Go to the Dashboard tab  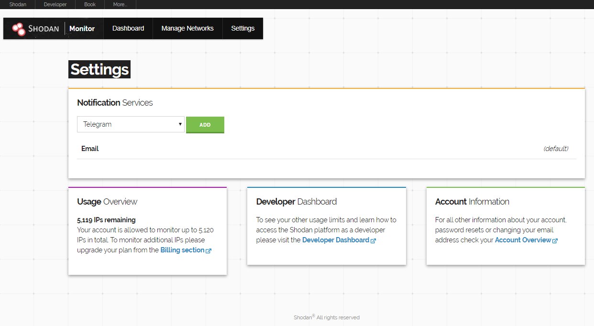click(x=128, y=29)
